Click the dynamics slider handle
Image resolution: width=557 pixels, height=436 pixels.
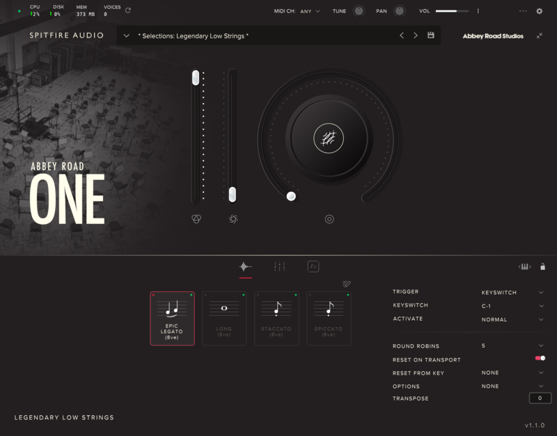233,195
